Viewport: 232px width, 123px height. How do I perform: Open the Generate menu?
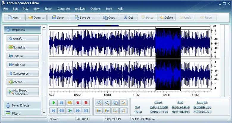click(64, 9)
